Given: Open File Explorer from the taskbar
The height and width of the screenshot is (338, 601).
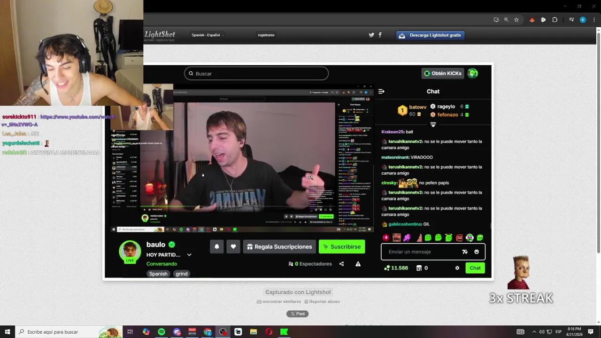Looking at the screenshot, I should 254,332.
